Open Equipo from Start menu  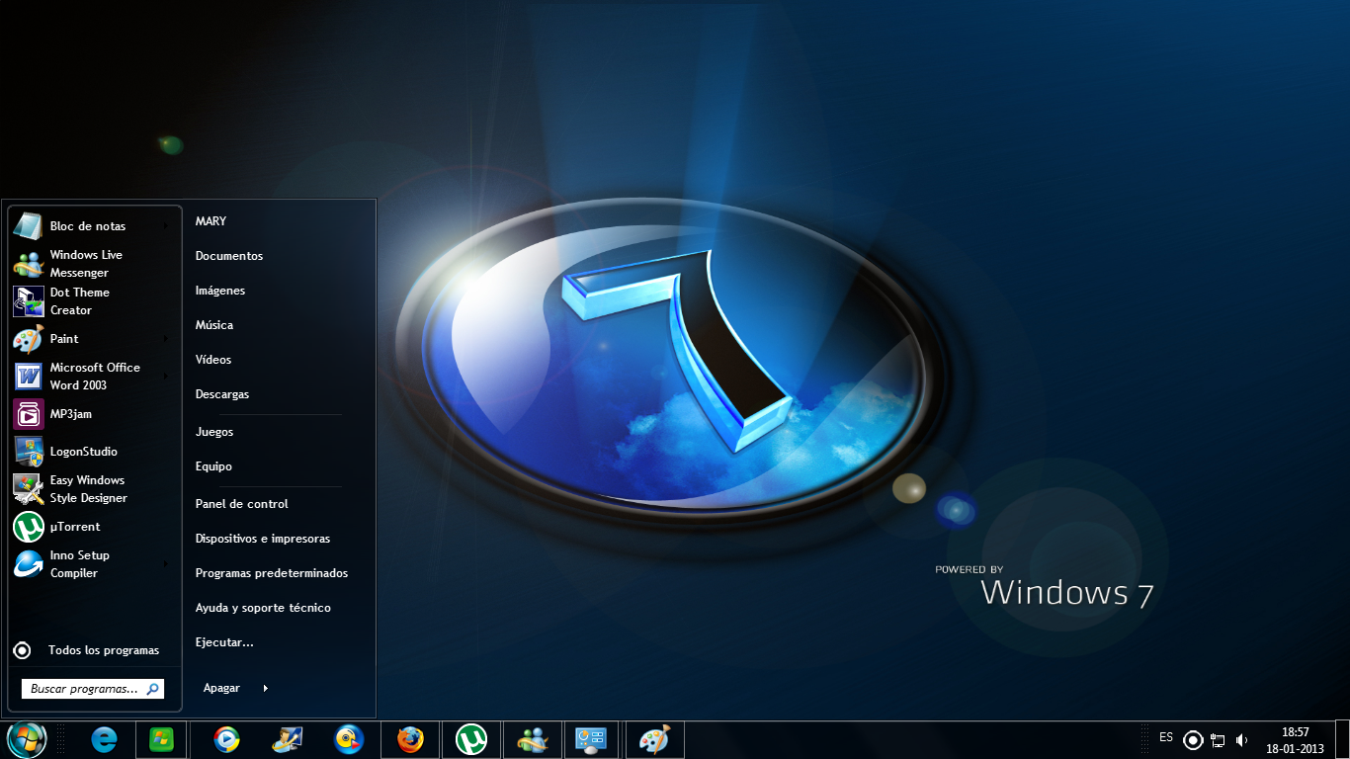213,466
